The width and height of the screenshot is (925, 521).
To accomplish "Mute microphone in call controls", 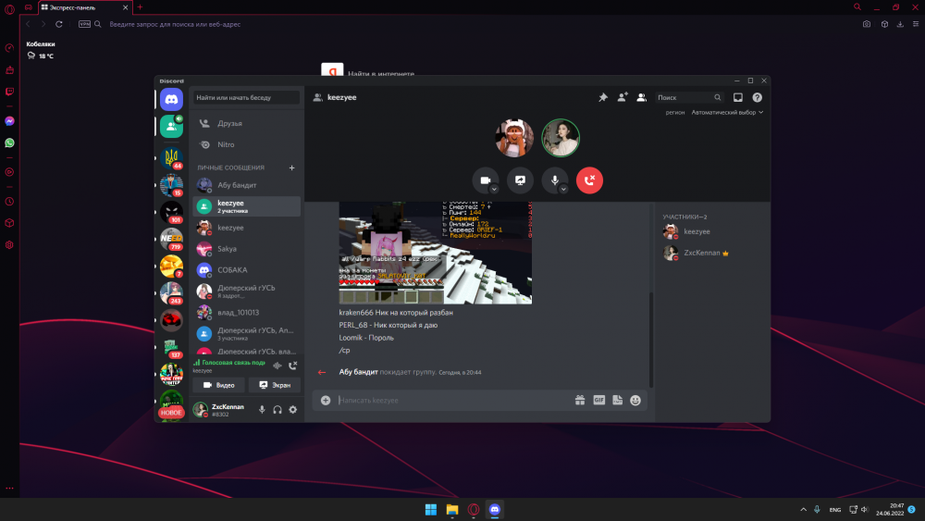I will point(554,180).
